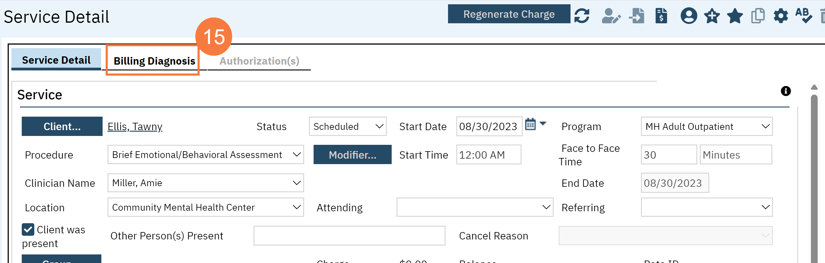This screenshot has height=263, width=825.
Task: Open the Program dropdown MH Adult Outpatient
Action: click(706, 126)
